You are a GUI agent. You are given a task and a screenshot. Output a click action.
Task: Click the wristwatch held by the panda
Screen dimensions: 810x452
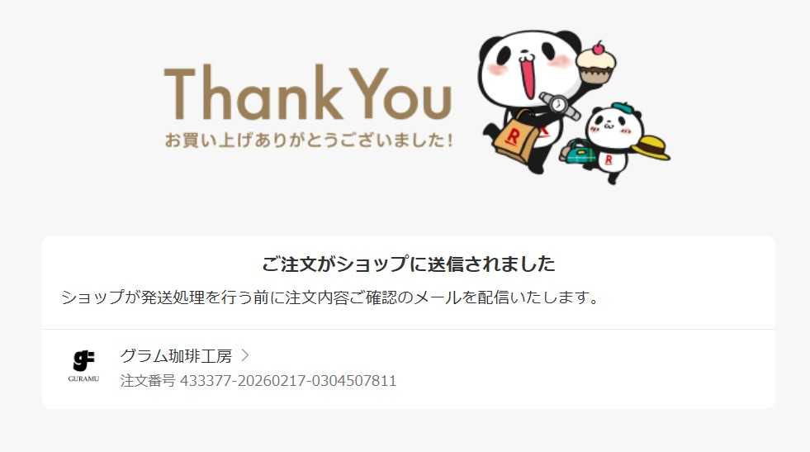pos(560,105)
